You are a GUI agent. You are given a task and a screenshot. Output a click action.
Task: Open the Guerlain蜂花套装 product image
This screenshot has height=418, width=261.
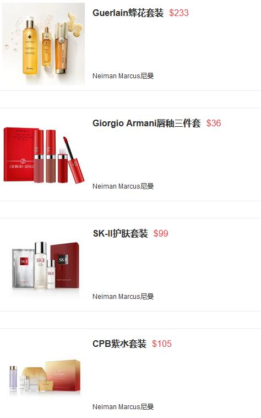click(x=44, y=44)
